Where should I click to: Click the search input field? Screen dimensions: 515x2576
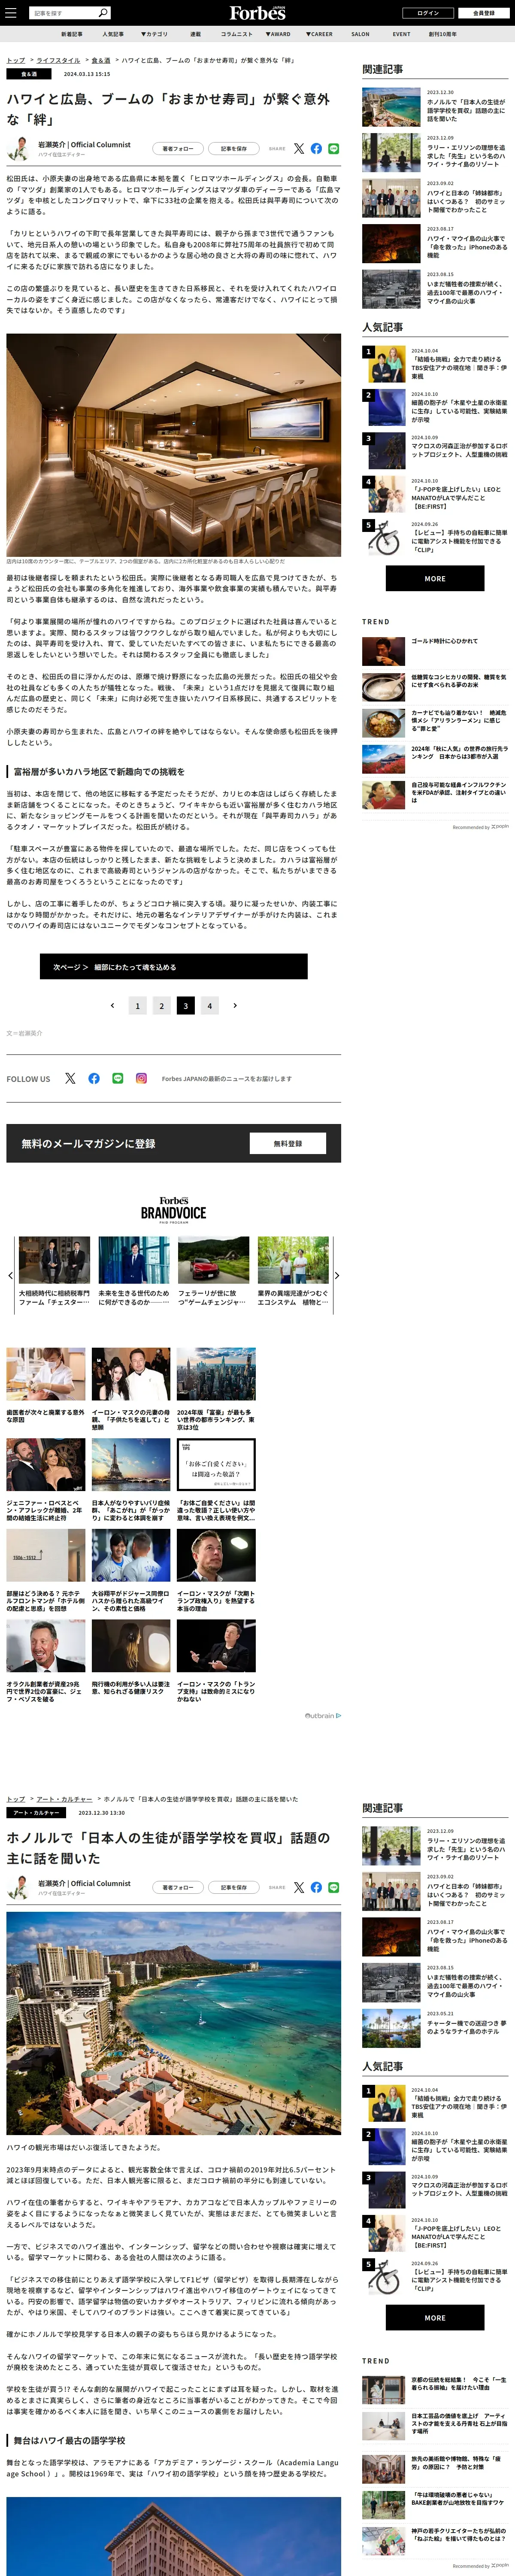pos(63,13)
